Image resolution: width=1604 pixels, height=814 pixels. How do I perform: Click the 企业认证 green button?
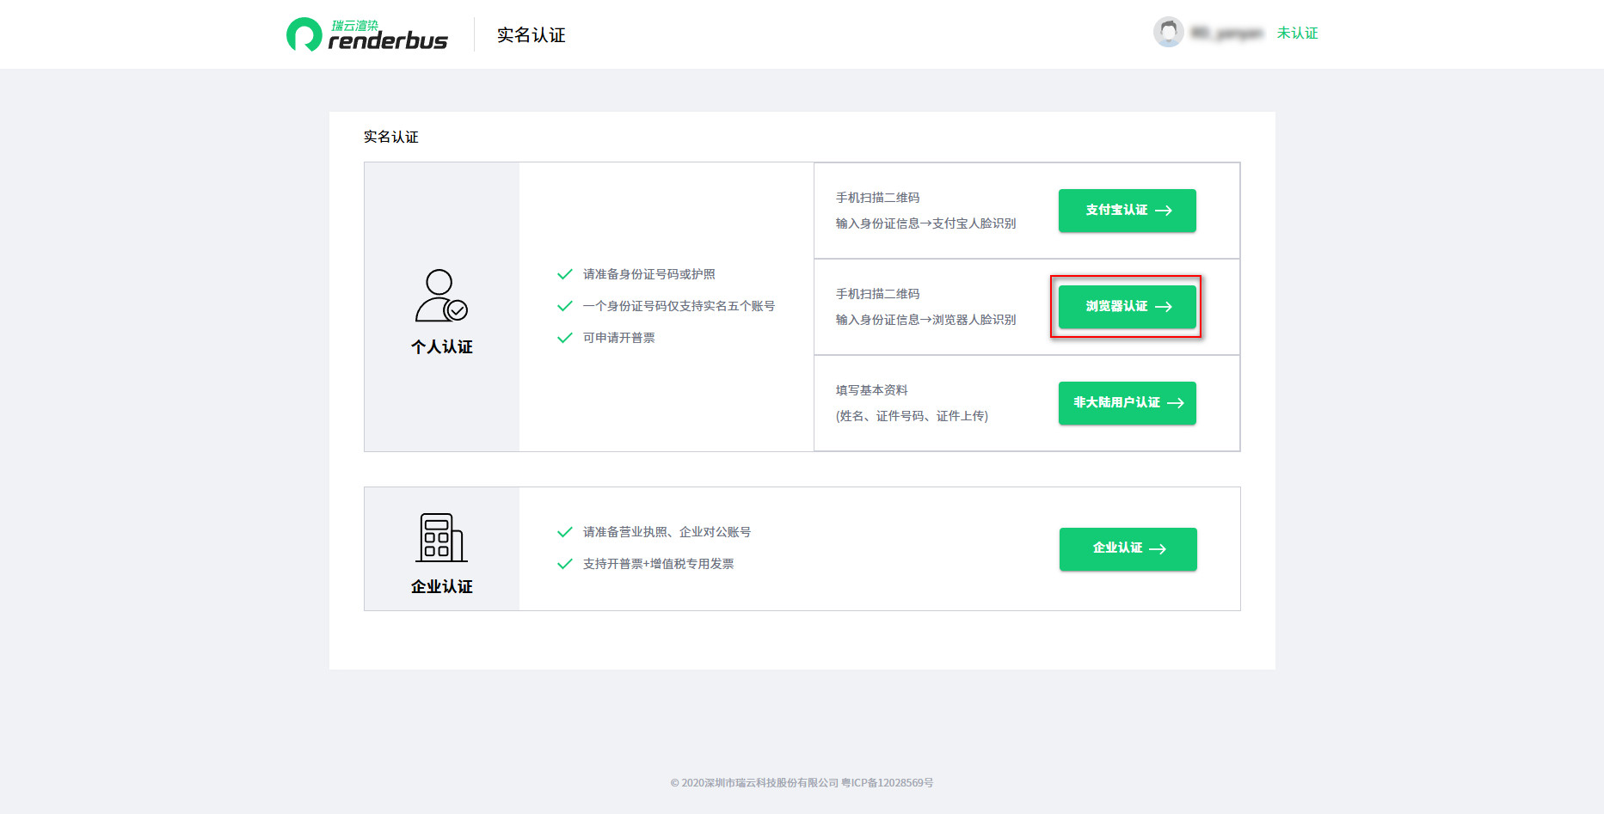pyautogui.click(x=1128, y=549)
